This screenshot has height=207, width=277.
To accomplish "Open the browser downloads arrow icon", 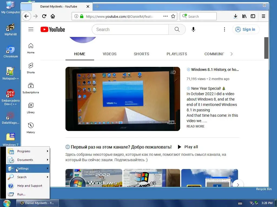I will [x=236, y=16].
